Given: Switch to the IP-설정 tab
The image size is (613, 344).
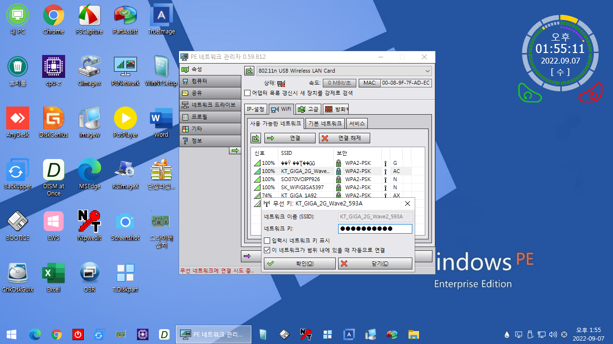Looking at the screenshot, I should 255,109.
